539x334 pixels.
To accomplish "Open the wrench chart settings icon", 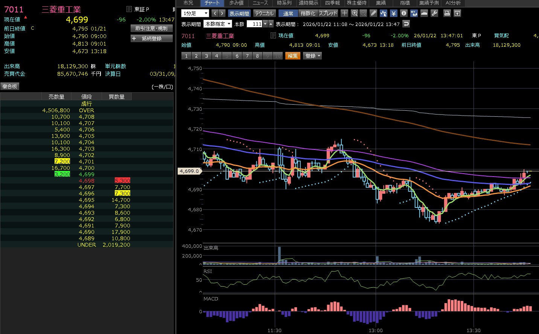I will coord(434,13).
